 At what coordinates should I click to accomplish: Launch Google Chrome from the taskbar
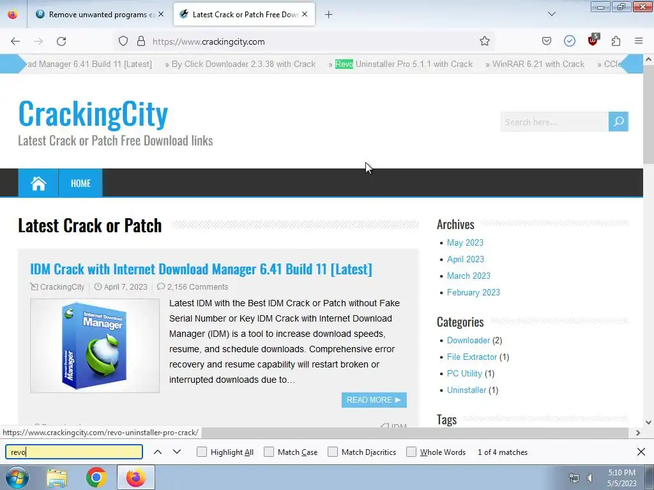[96, 478]
